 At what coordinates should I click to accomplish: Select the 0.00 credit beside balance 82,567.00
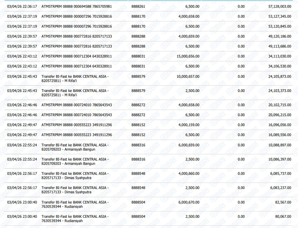click(241, 202)
